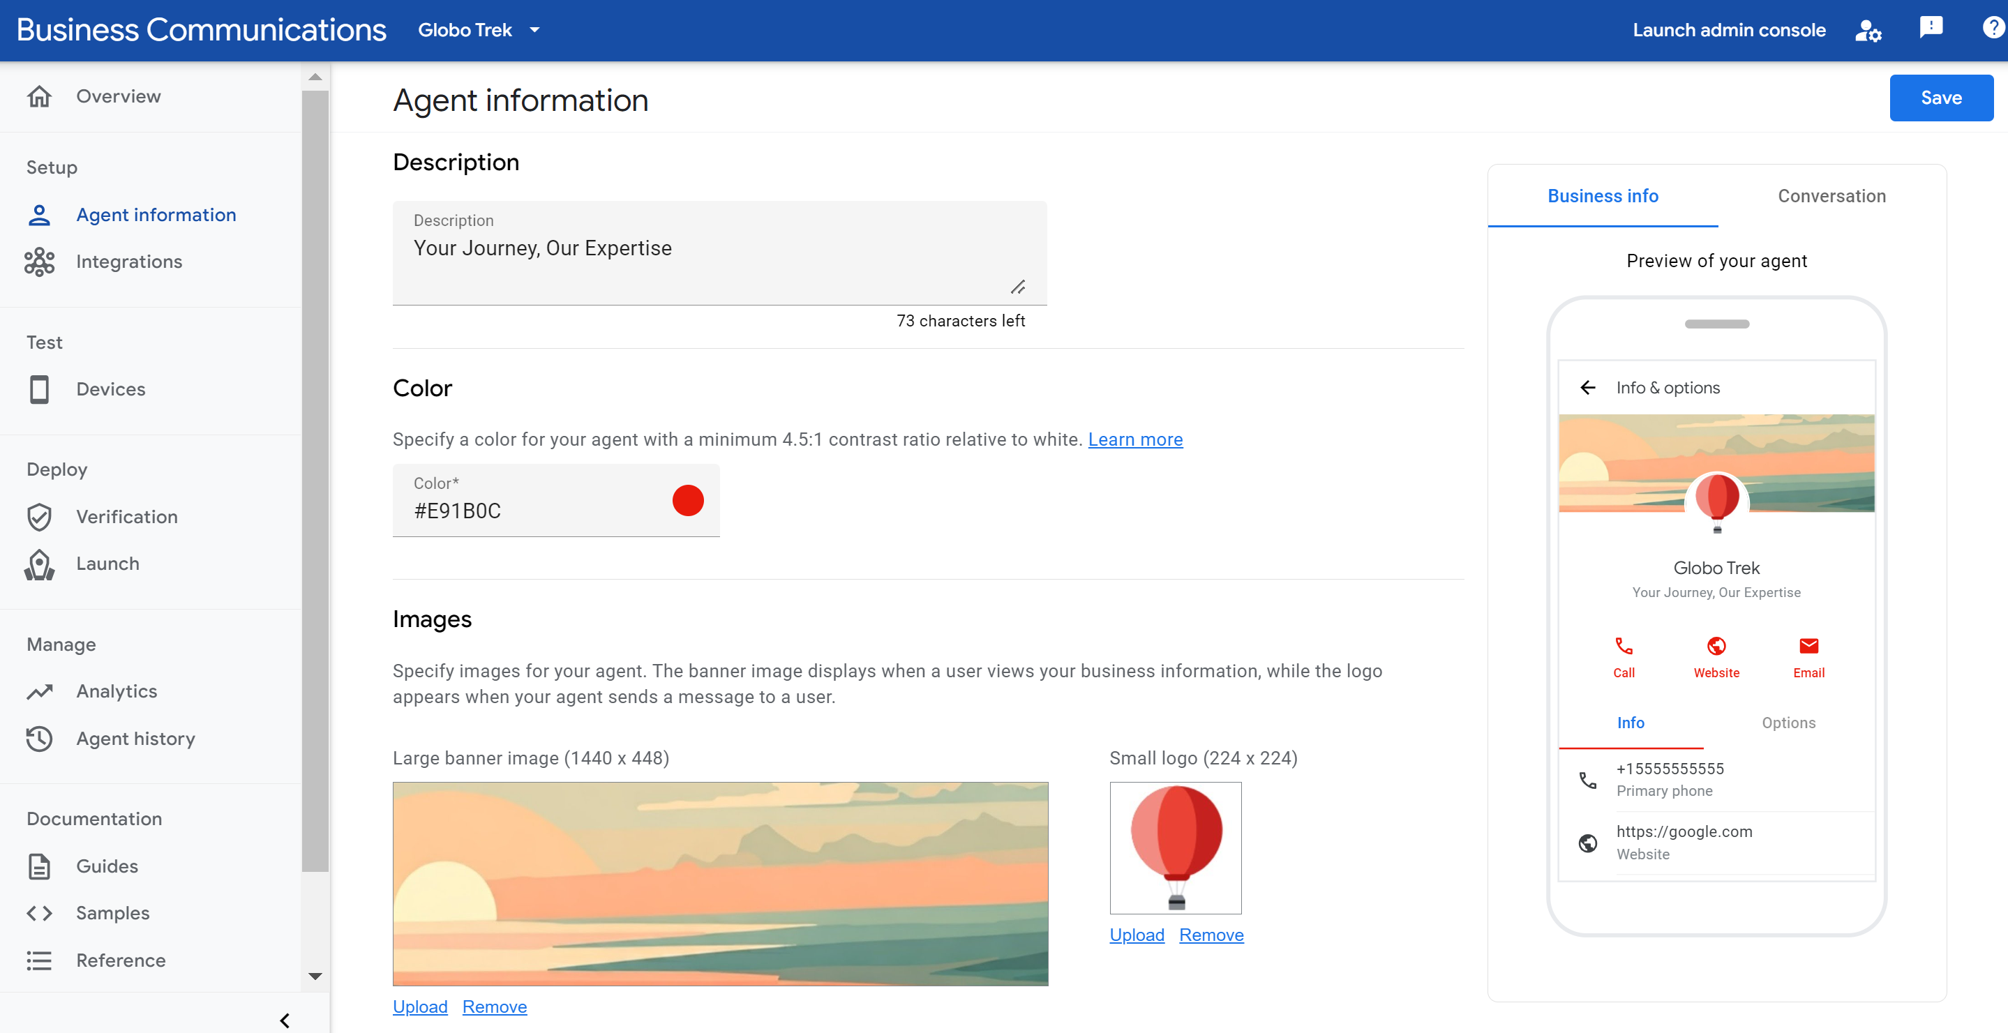Click the color swatch #E91B0C
The image size is (2008, 1033).
point(687,499)
